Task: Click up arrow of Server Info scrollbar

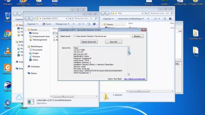Action: [x=128, y=48]
